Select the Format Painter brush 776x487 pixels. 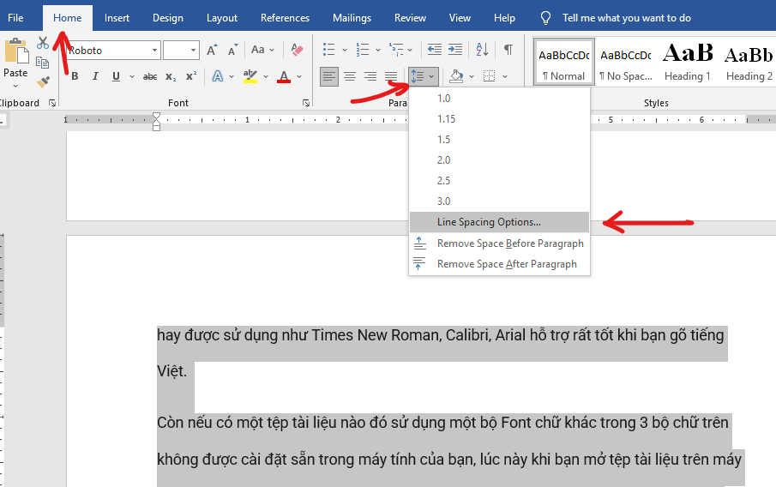tap(43, 81)
